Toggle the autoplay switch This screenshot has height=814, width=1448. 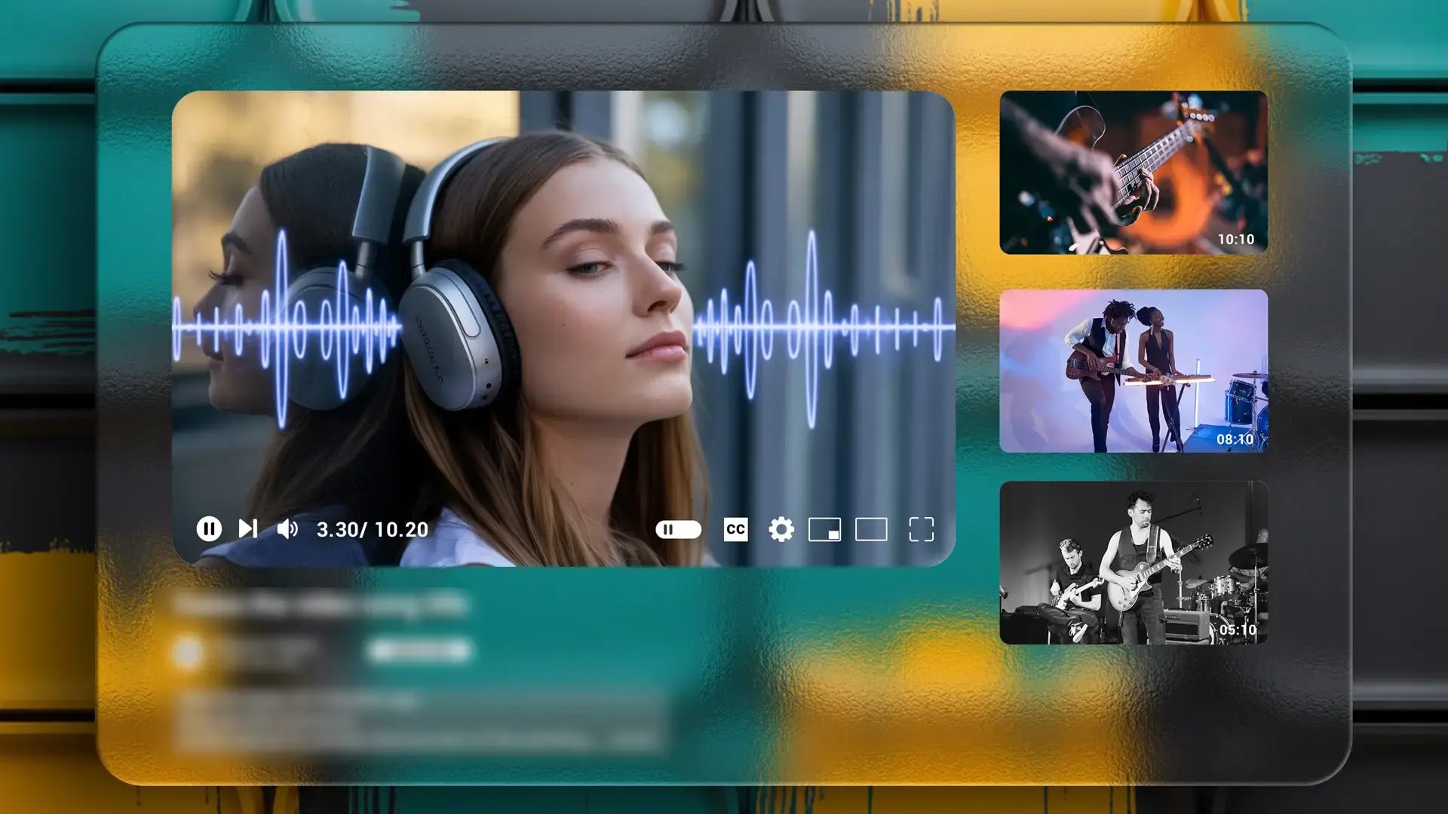pyautogui.click(x=679, y=530)
